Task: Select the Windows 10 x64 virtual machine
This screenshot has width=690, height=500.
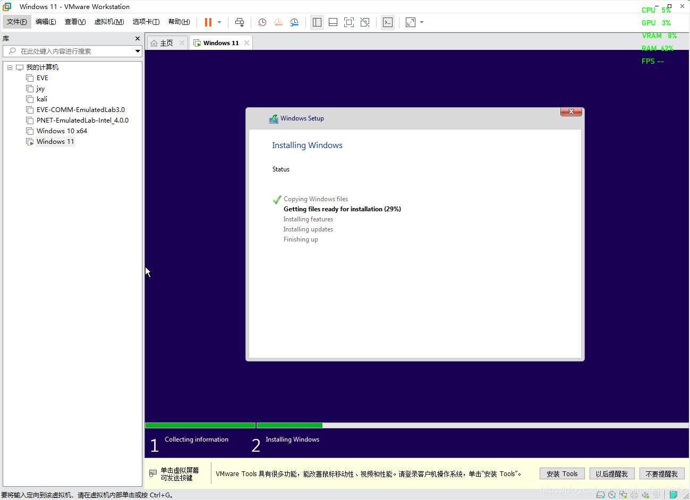Action: coord(62,131)
